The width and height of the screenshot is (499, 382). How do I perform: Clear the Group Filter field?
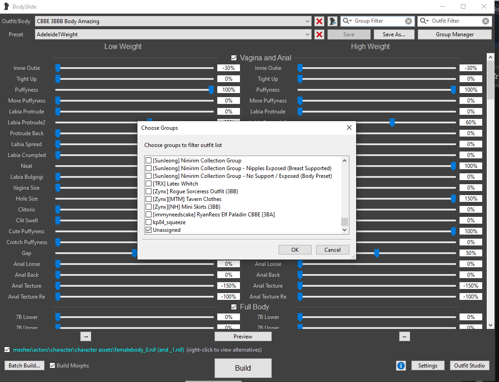pos(408,21)
